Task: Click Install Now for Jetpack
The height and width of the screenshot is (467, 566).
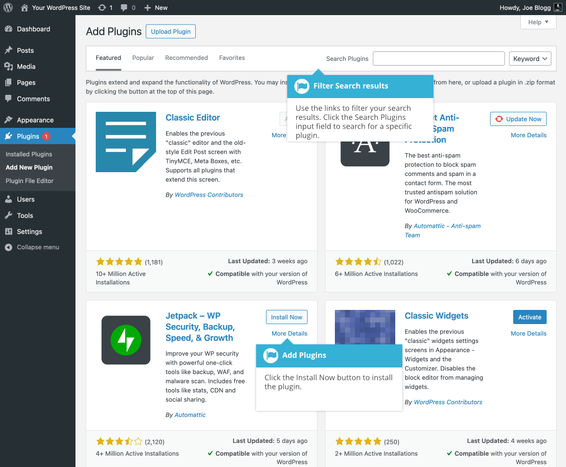Action: [287, 317]
